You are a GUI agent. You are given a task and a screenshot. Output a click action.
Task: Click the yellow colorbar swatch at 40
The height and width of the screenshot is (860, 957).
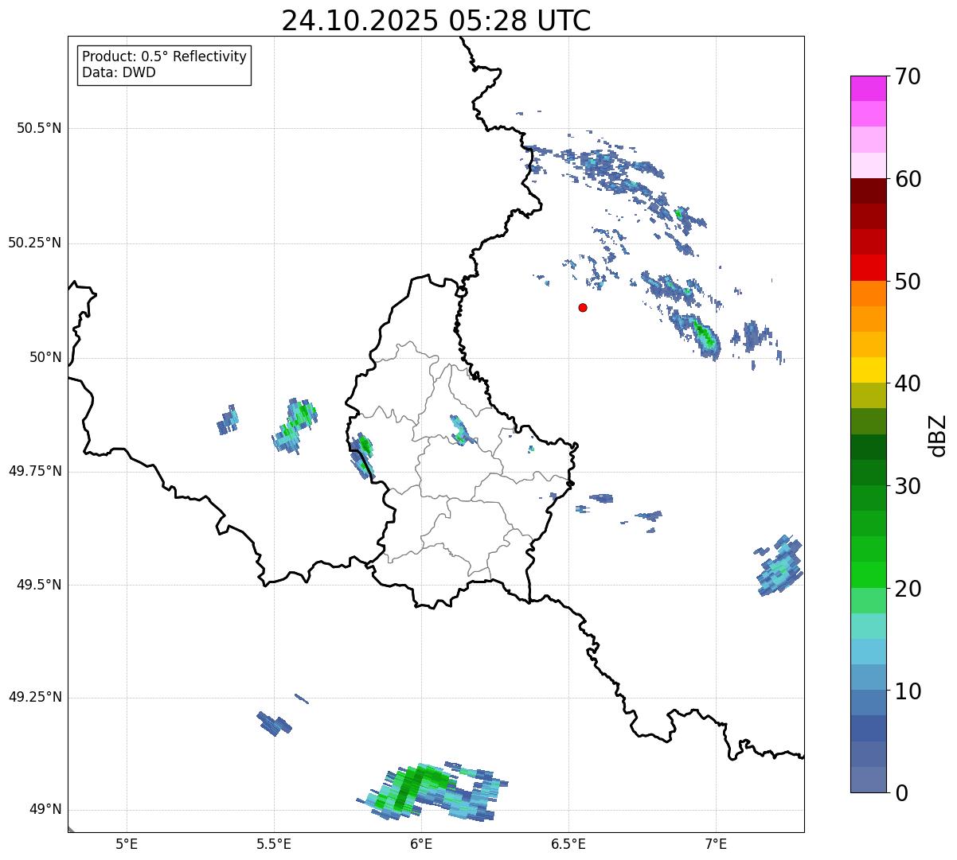868,370
